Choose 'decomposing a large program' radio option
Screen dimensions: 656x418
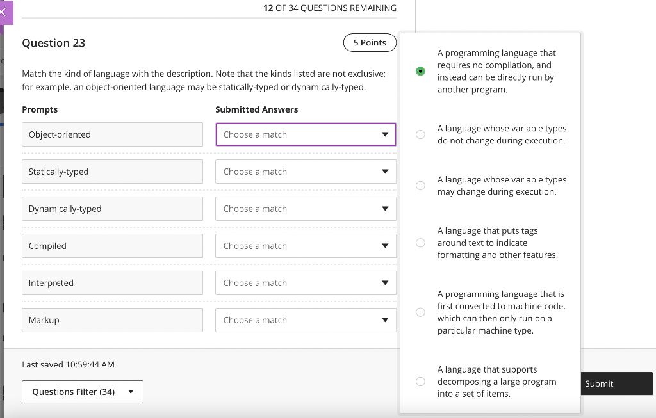[x=420, y=382]
